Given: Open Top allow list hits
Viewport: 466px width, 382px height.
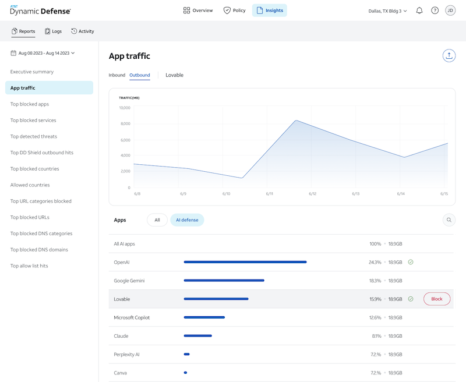Looking at the screenshot, I should (x=29, y=266).
